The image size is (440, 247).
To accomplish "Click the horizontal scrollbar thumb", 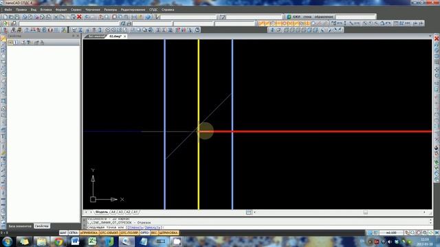I will [365, 212].
